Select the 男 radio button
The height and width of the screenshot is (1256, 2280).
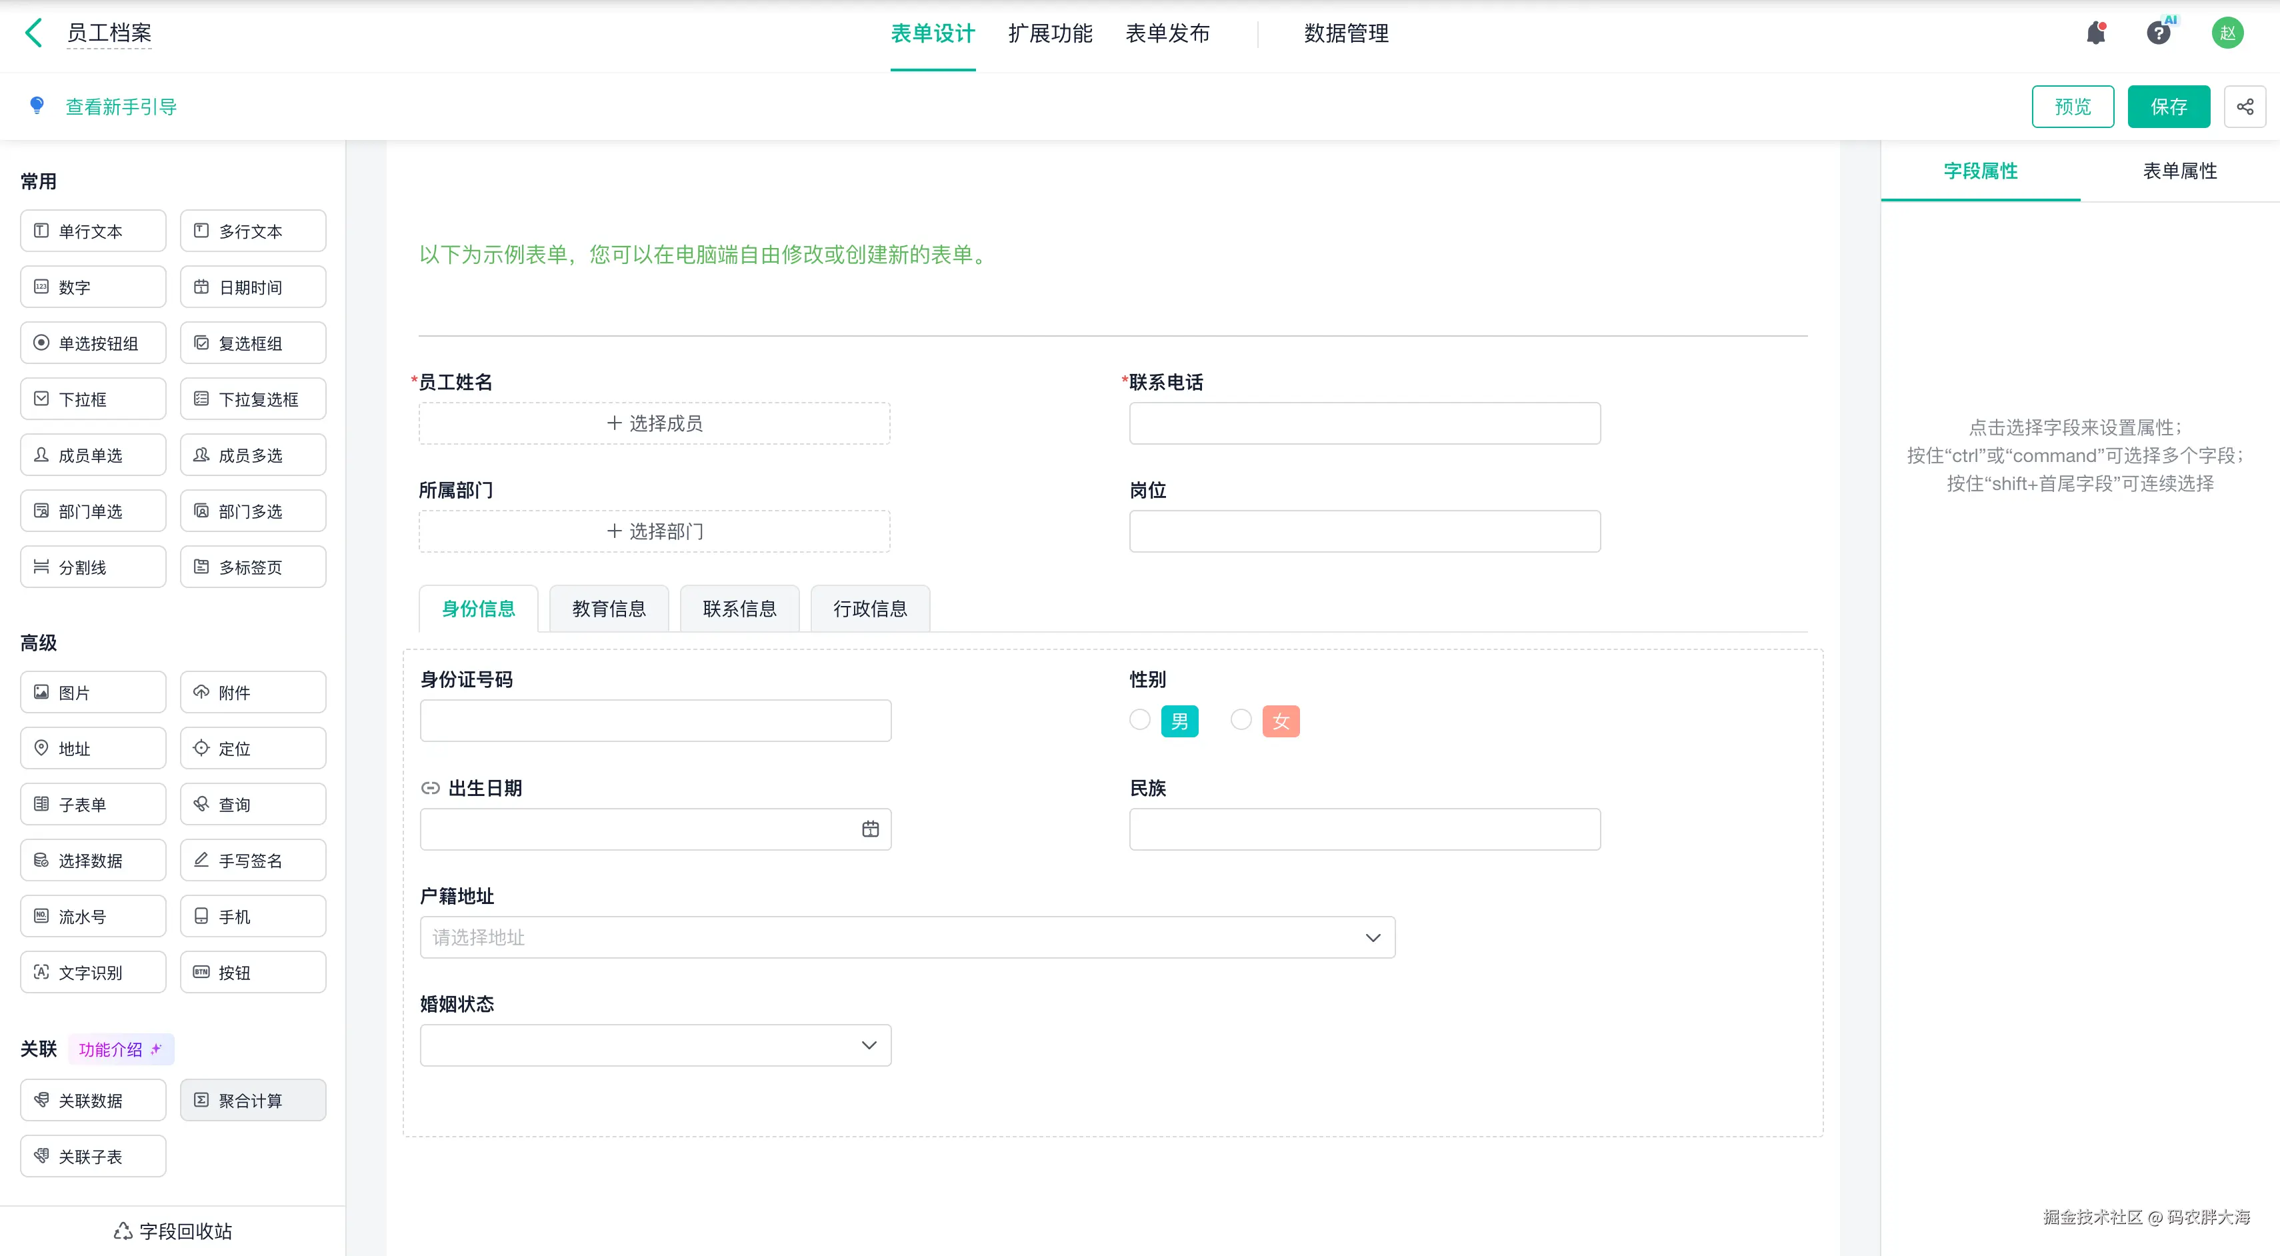[x=1140, y=719]
